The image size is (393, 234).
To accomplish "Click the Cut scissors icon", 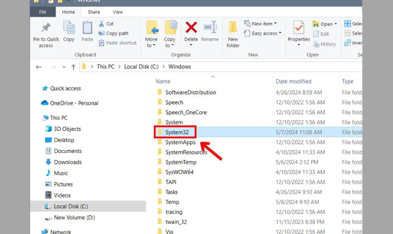I will (101, 23).
